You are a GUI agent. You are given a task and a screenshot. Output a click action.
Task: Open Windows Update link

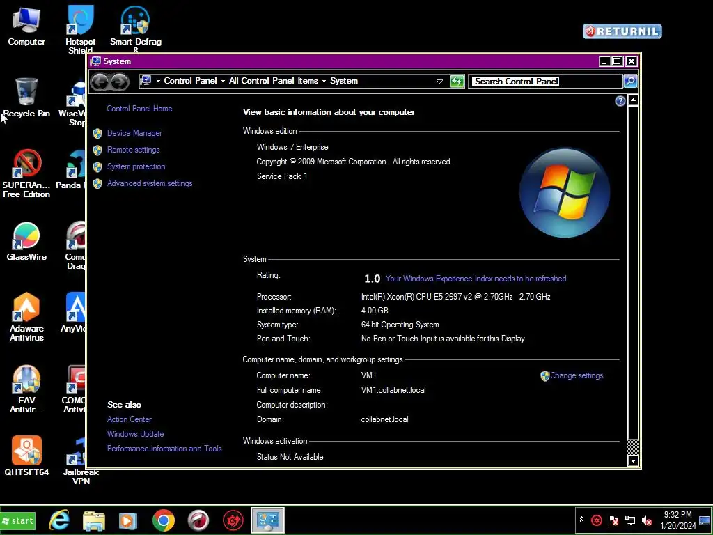coord(135,433)
